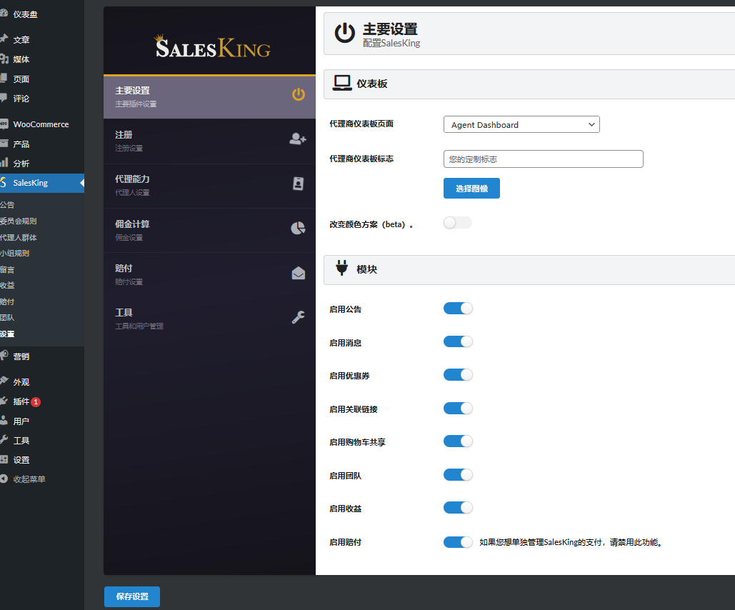Image resolution: width=735 pixels, height=610 pixels.
Task: Click the ID badge icon on 代理能力 tab
Action: [298, 184]
